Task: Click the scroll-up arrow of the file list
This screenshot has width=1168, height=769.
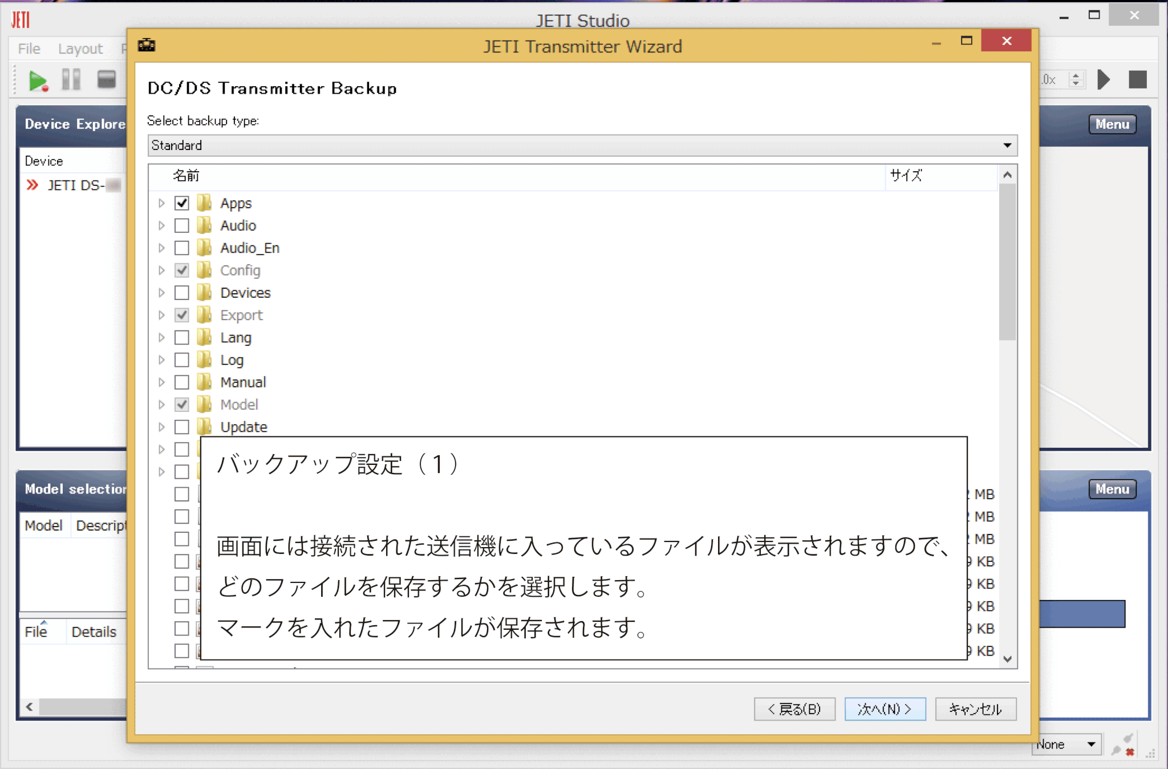Action: point(1008,175)
